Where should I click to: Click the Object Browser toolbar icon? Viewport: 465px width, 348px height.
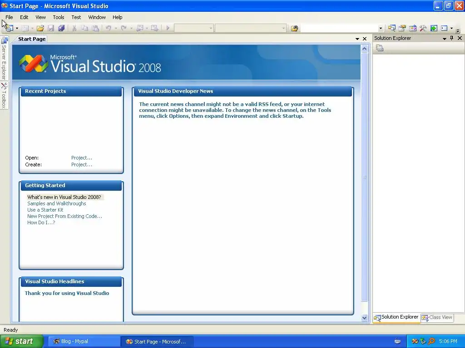[412, 28]
